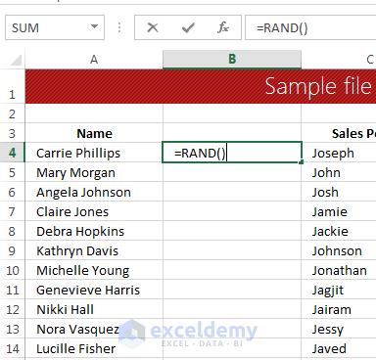Select the Name header cell
376x360 pixels.
pos(94,133)
